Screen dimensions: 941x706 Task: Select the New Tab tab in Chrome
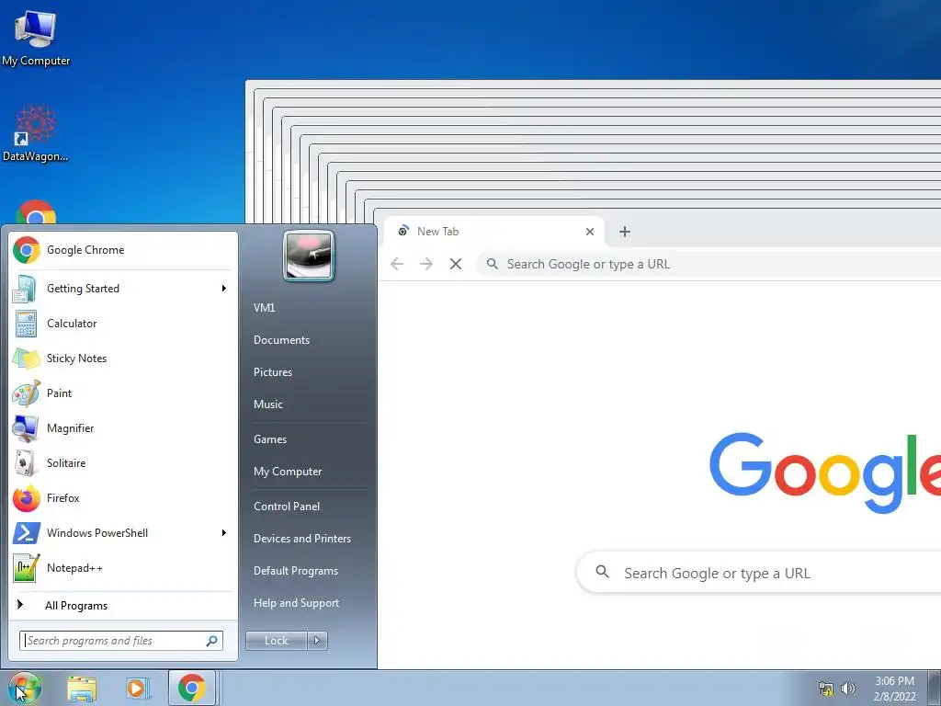coord(493,232)
